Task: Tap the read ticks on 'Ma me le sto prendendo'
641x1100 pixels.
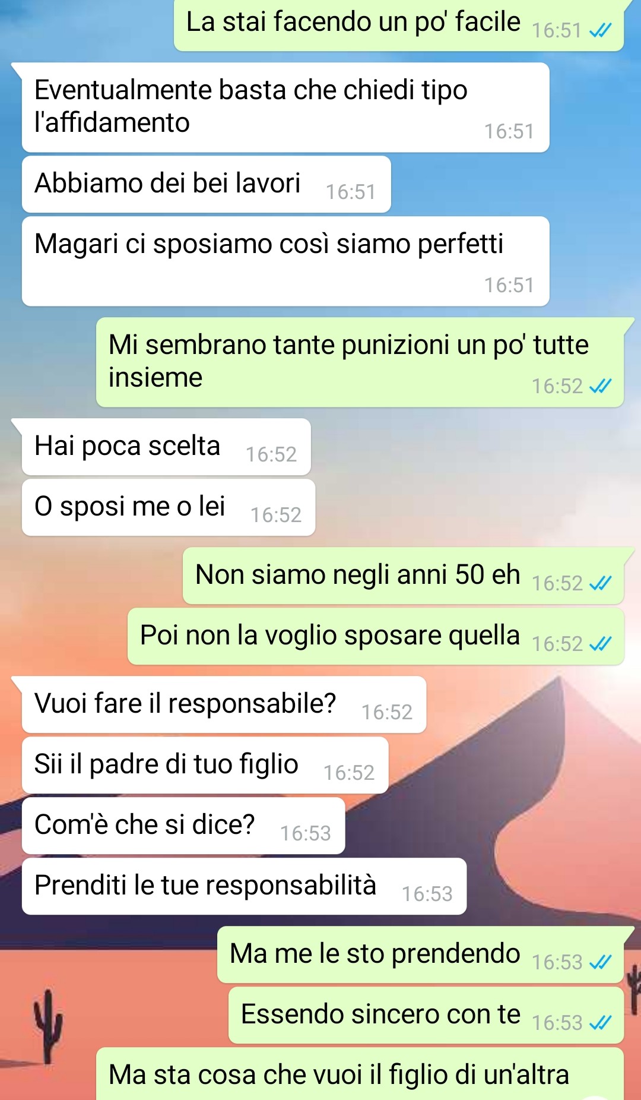Action: (x=600, y=962)
